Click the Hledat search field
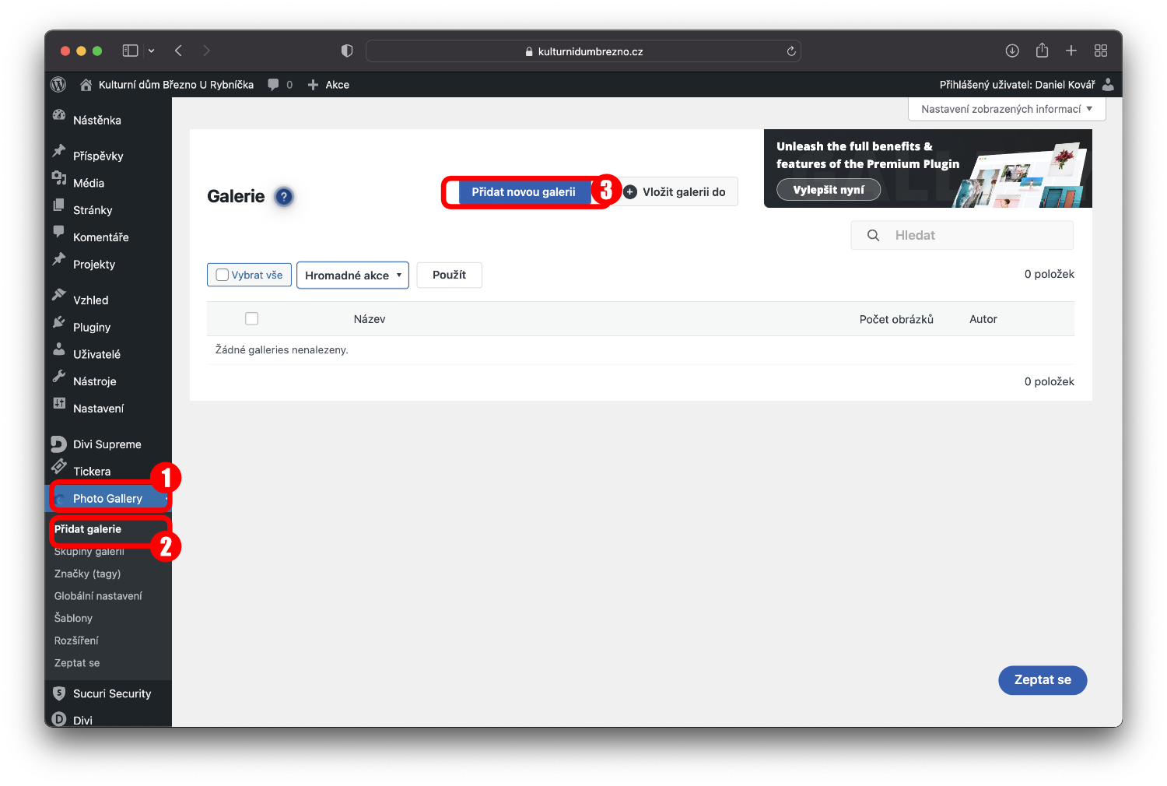The width and height of the screenshot is (1167, 786). pyautogui.click(x=972, y=235)
